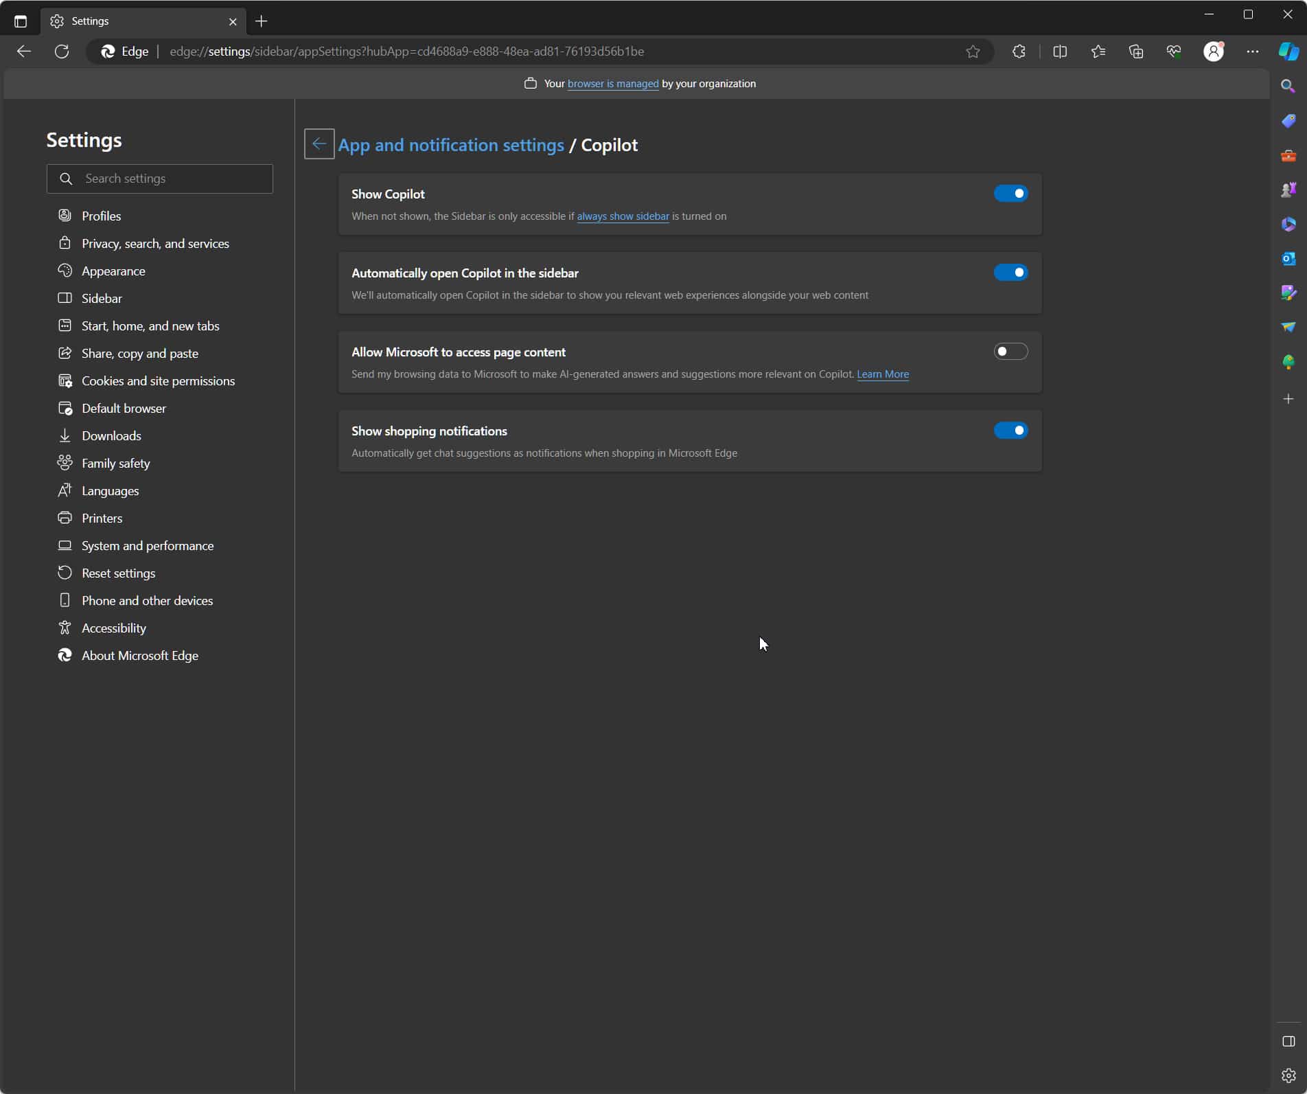The width and height of the screenshot is (1307, 1094).
Task: Click the plus to customize sidebar
Action: click(x=1288, y=399)
